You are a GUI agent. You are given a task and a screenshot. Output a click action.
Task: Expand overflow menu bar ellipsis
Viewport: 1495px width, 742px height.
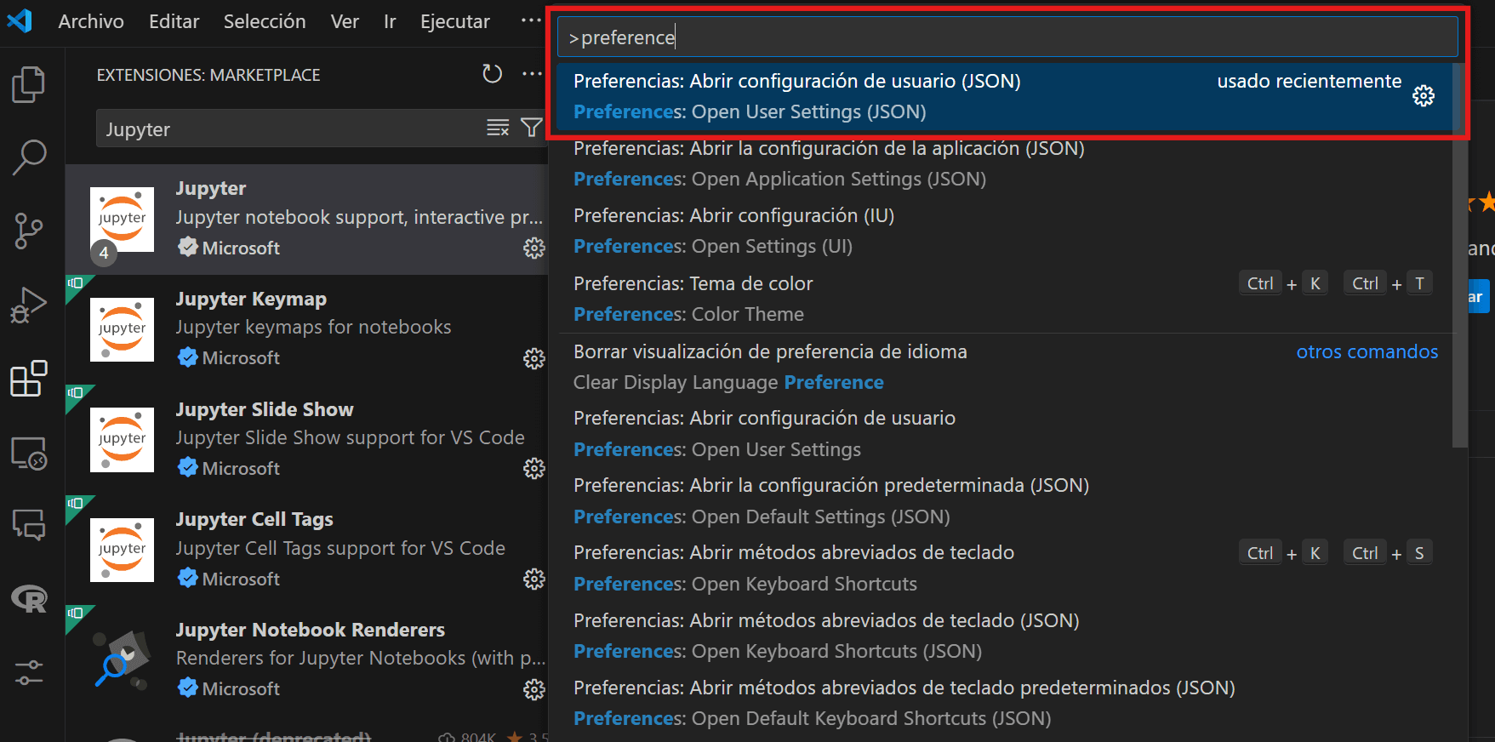[x=531, y=20]
